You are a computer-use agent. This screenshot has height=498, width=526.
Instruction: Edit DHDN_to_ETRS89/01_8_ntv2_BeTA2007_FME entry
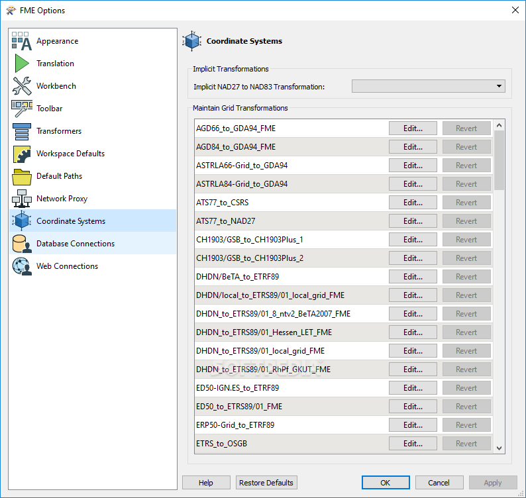click(413, 313)
